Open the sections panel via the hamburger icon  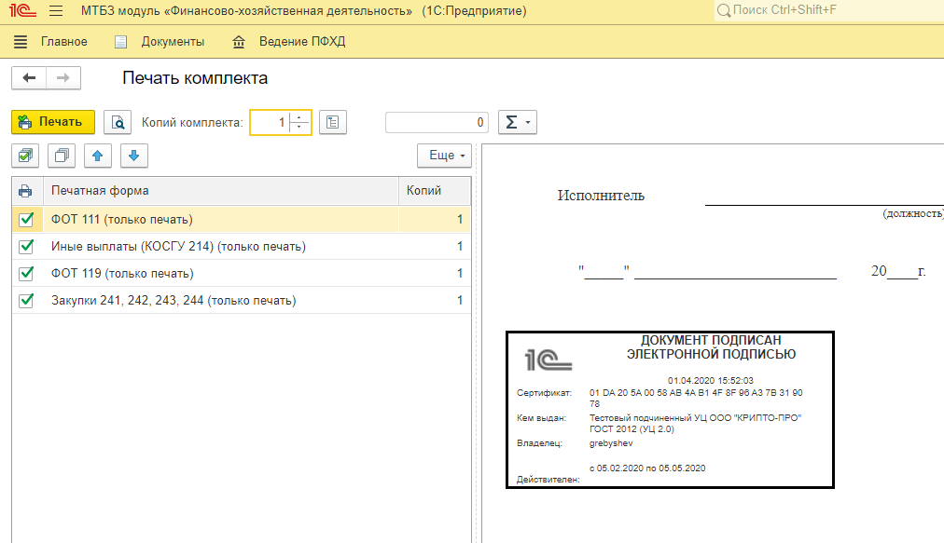[20, 41]
